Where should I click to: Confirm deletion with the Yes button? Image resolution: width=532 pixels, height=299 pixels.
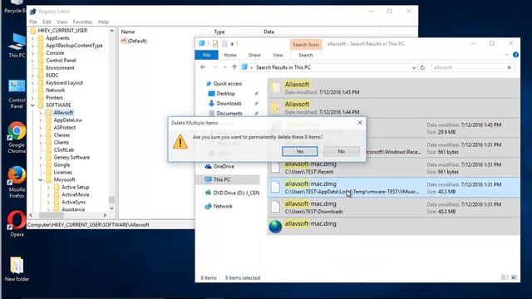pyautogui.click(x=300, y=151)
